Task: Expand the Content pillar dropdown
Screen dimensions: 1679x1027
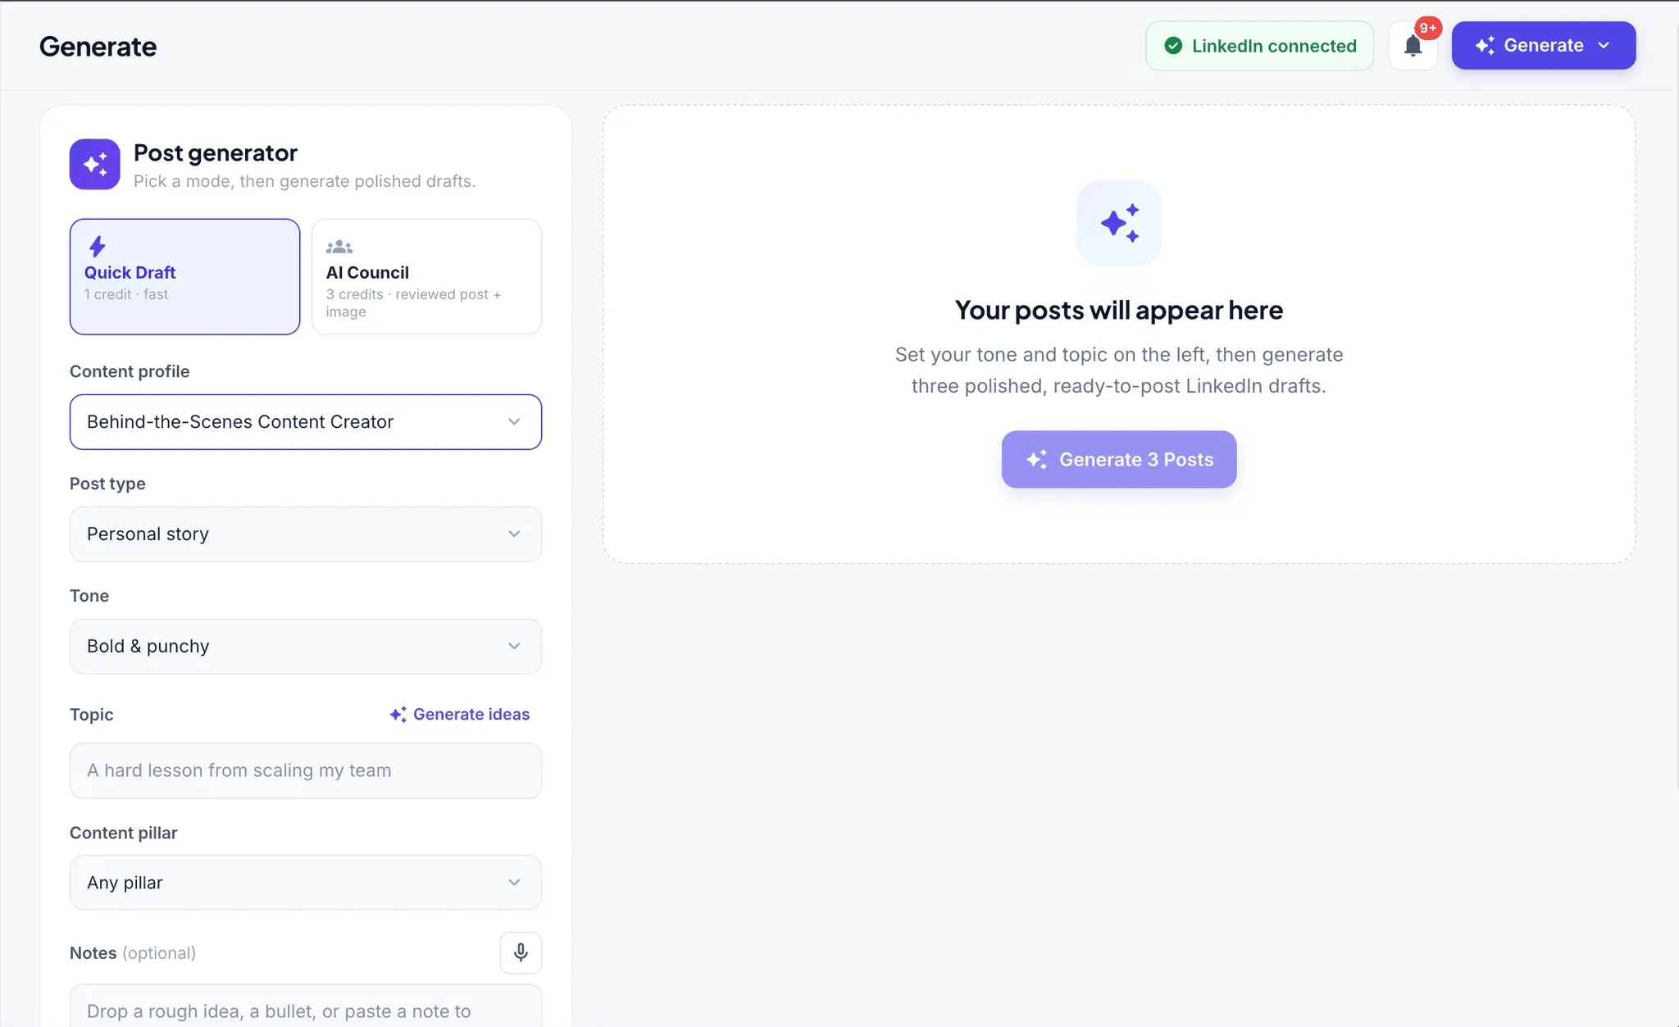Action: (x=306, y=883)
